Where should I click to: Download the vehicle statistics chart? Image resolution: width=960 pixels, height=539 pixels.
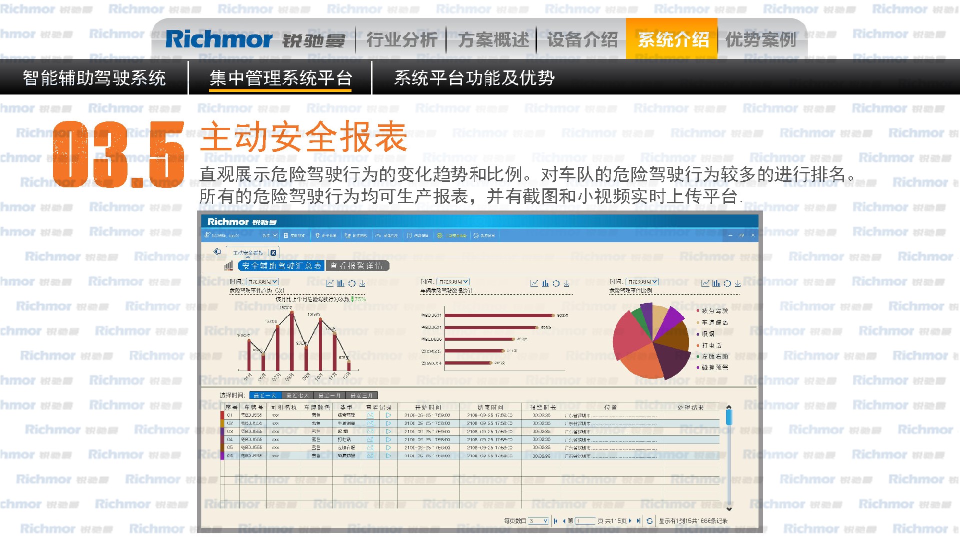[x=566, y=283]
